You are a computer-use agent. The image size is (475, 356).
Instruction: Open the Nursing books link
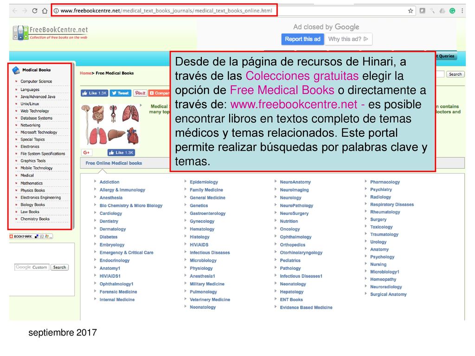(378, 265)
